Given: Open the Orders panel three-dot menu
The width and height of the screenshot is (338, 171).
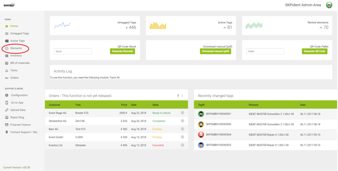Looking at the screenshot, I should tap(182, 96).
